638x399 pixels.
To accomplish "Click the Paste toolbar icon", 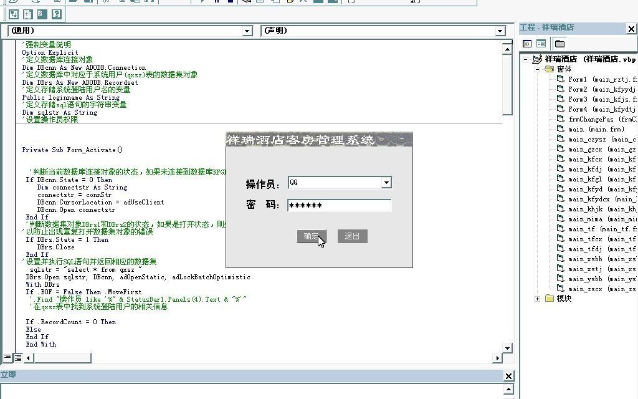I will click(136, 2).
